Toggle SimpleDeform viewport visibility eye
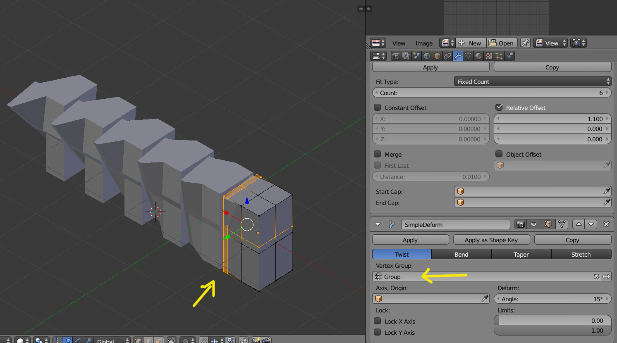The height and width of the screenshot is (343, 617). point(534,224)
